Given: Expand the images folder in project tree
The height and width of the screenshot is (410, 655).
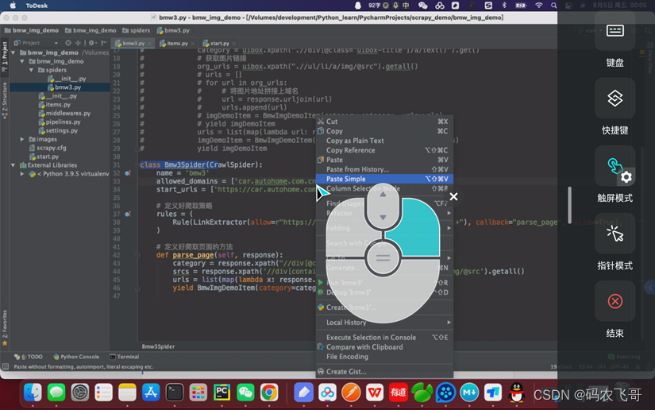Looking at the screenshot, I should click(x=22, y=139).
